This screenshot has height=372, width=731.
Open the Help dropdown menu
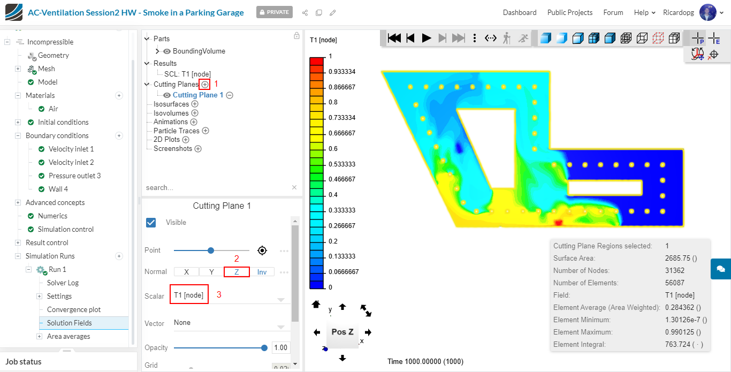[x=644, y=12]
